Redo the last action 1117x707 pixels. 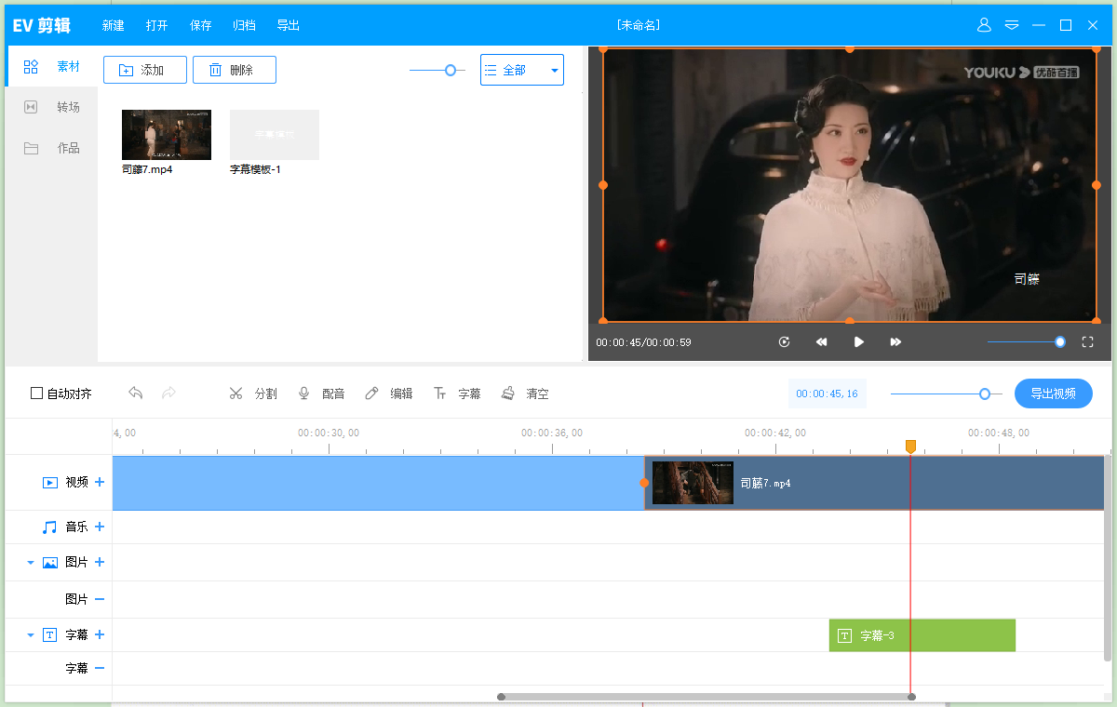point(168,394)
